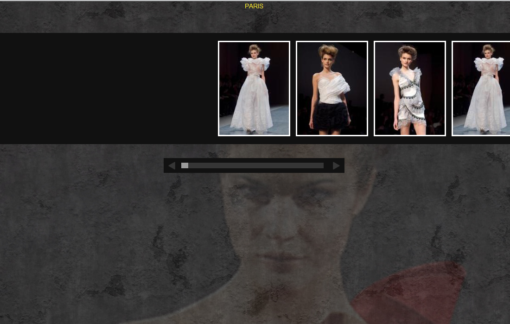Select the short dress with black trim

[409, 89]
